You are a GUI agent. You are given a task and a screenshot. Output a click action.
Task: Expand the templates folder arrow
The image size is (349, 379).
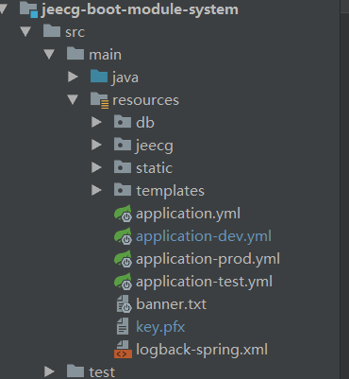tap(96, 190)
